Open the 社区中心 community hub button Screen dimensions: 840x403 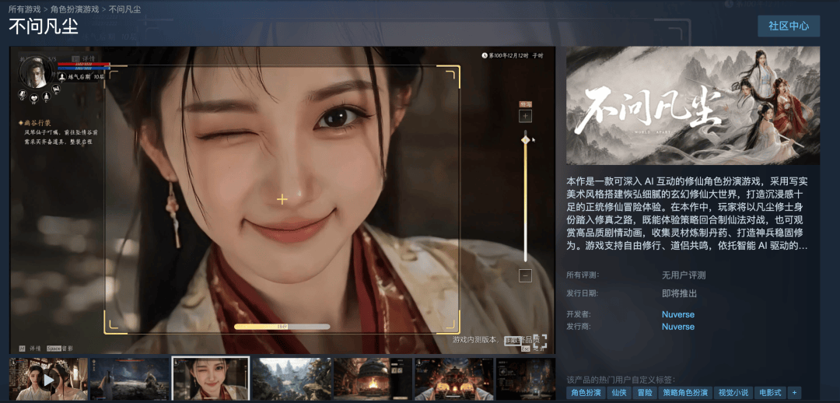tap(789, 26)
